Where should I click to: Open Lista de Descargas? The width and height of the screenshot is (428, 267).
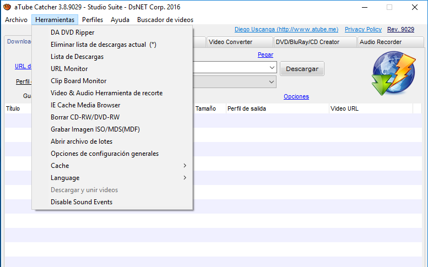(112, 57)
